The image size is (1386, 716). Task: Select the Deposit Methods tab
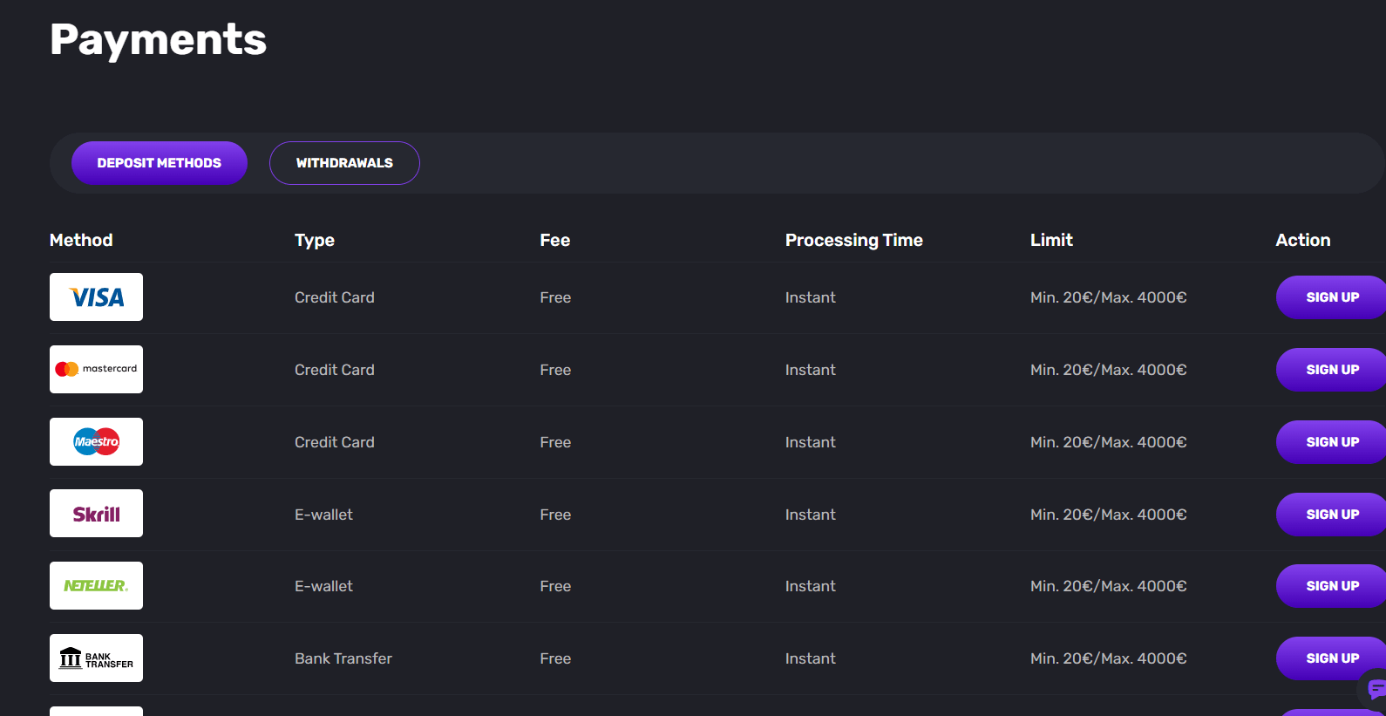(160, 163)
